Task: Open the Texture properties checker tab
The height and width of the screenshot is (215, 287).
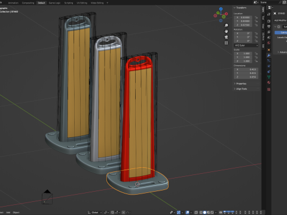Action: click(268, 90)
